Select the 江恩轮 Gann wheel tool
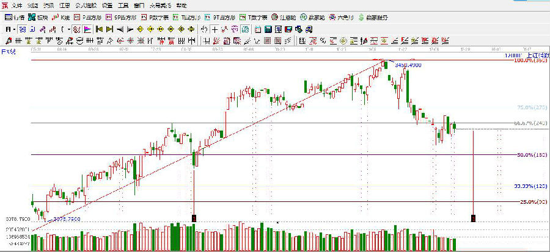 (280, 17)
